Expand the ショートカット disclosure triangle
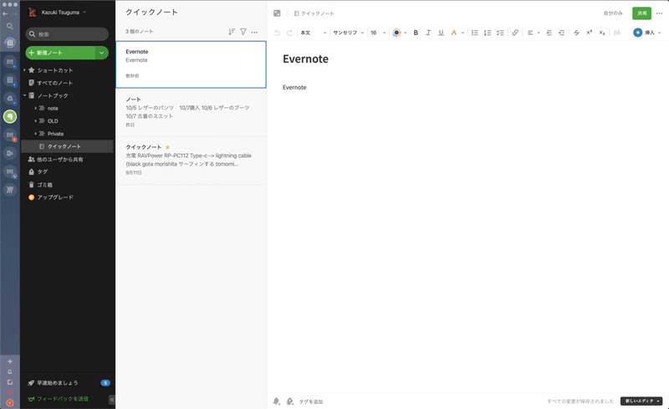 [x=24, y=69]
